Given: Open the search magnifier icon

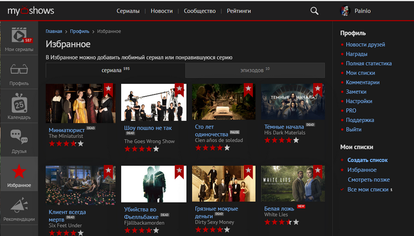Looking at the screenshot, I should click(314, 11).
